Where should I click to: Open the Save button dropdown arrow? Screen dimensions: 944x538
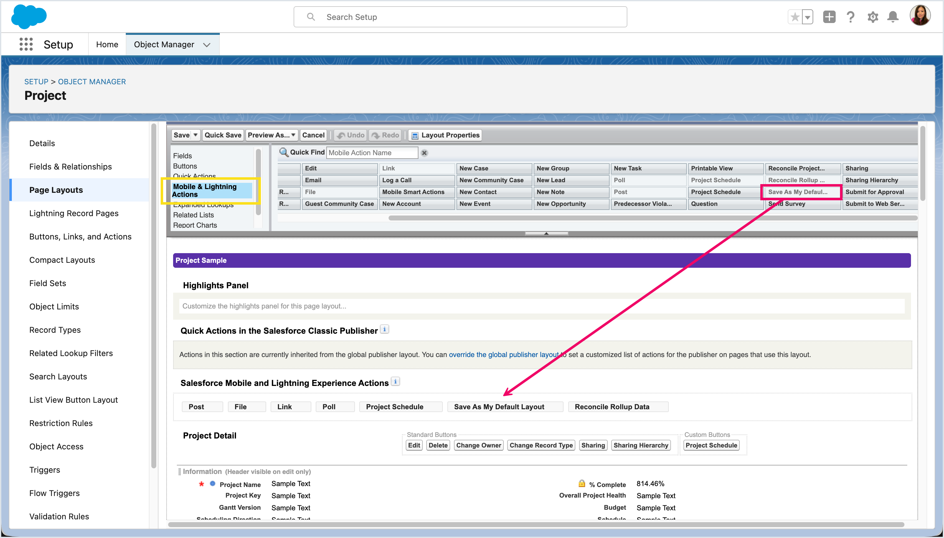195,135
